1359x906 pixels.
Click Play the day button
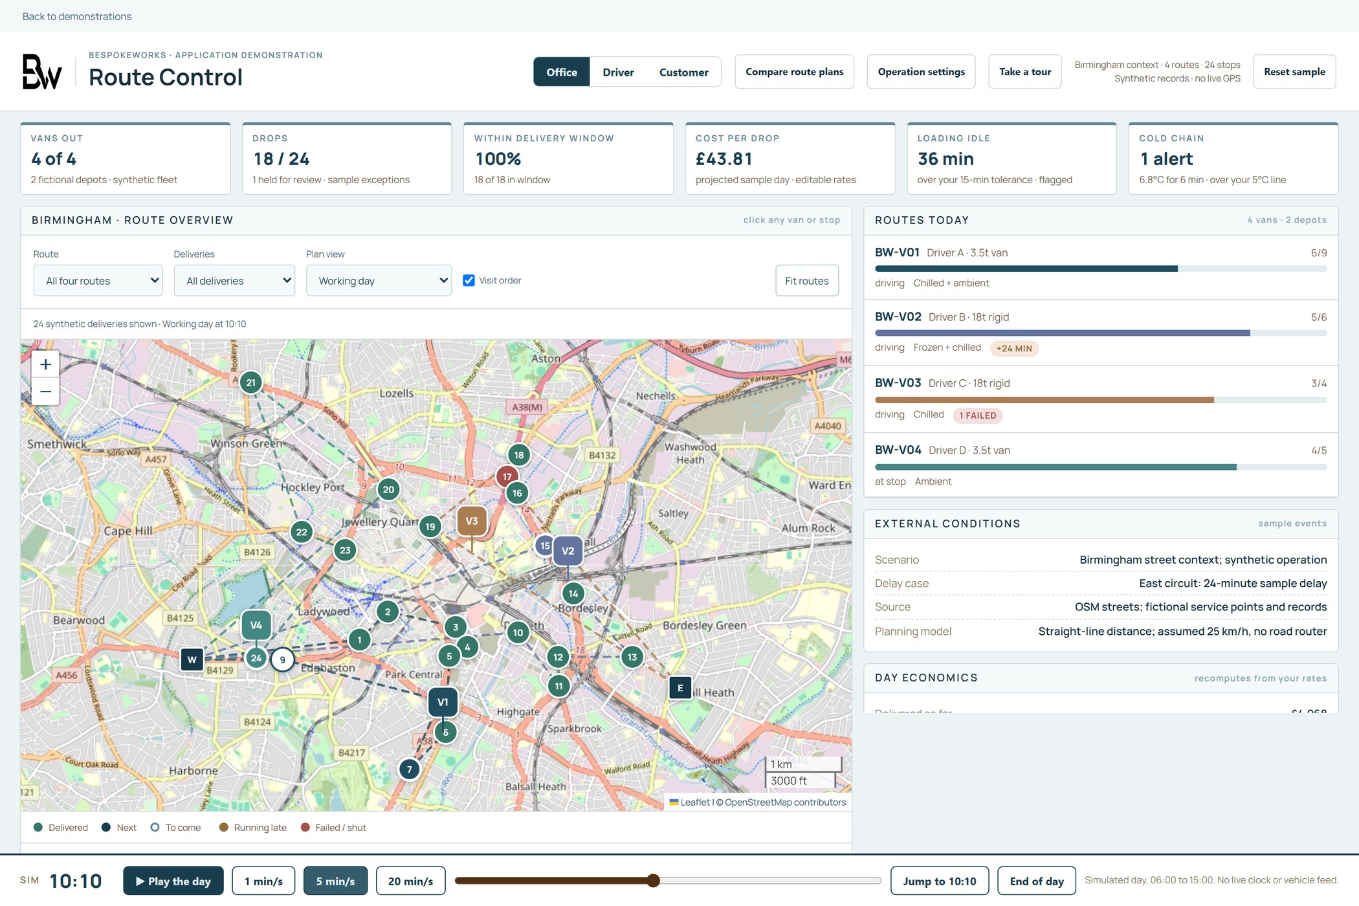(x=173, y=881)
